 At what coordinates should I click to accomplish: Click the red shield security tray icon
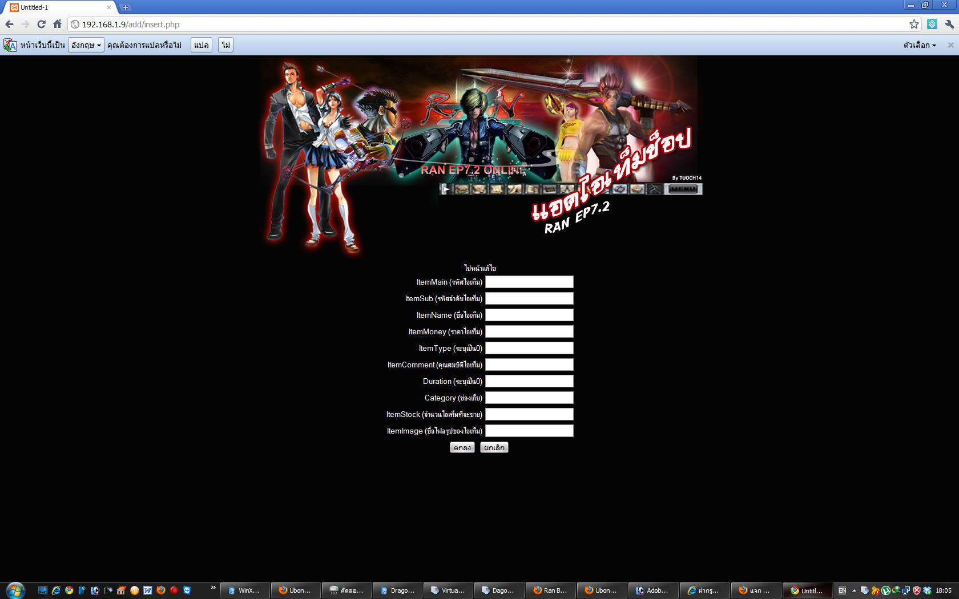point(917,590)
